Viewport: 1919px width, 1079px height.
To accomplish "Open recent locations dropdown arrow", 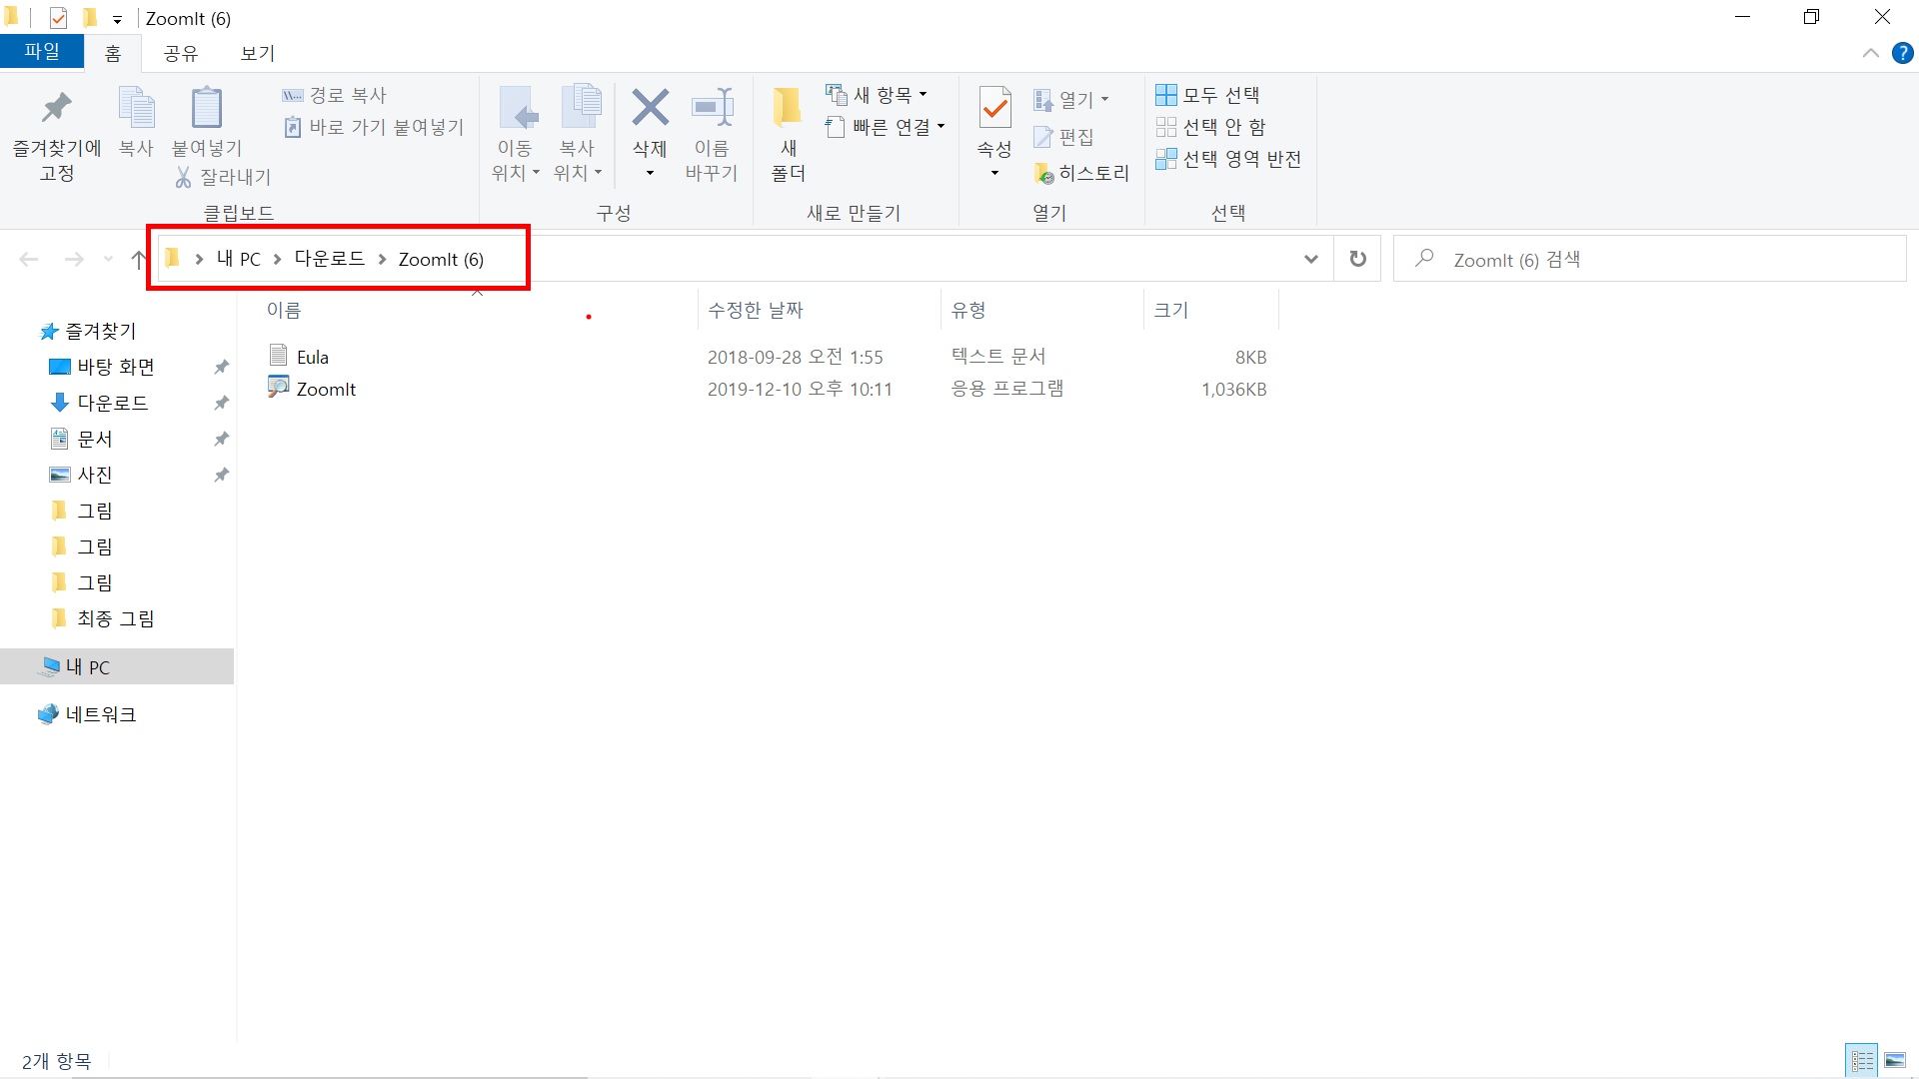I will (x=108, y=260).
